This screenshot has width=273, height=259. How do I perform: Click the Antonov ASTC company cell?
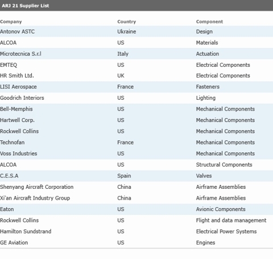point(17,31)
